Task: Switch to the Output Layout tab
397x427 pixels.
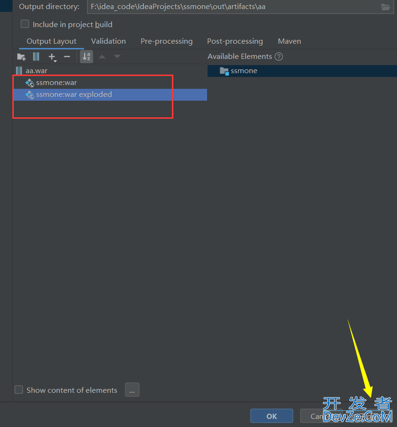Action: coord(51,41)
